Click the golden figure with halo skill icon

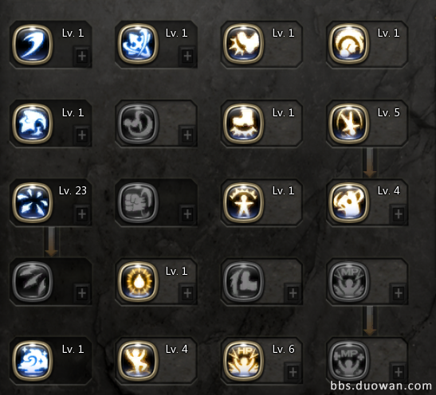pyautogui.click(x=244, y=202)
